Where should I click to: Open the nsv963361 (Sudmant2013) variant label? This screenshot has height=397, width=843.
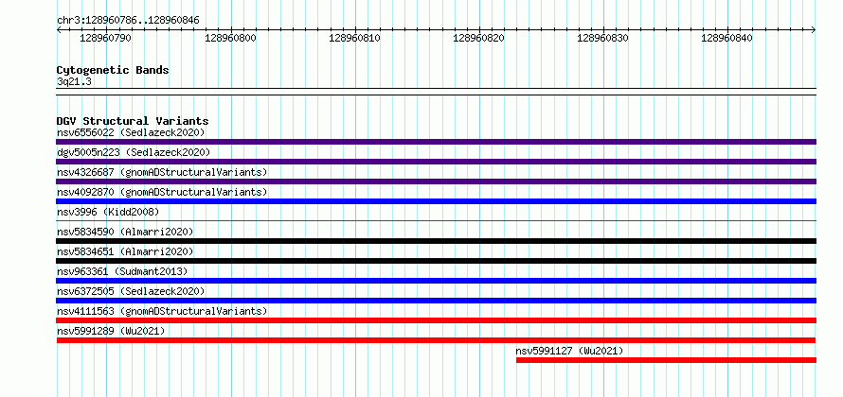(122, 271)
